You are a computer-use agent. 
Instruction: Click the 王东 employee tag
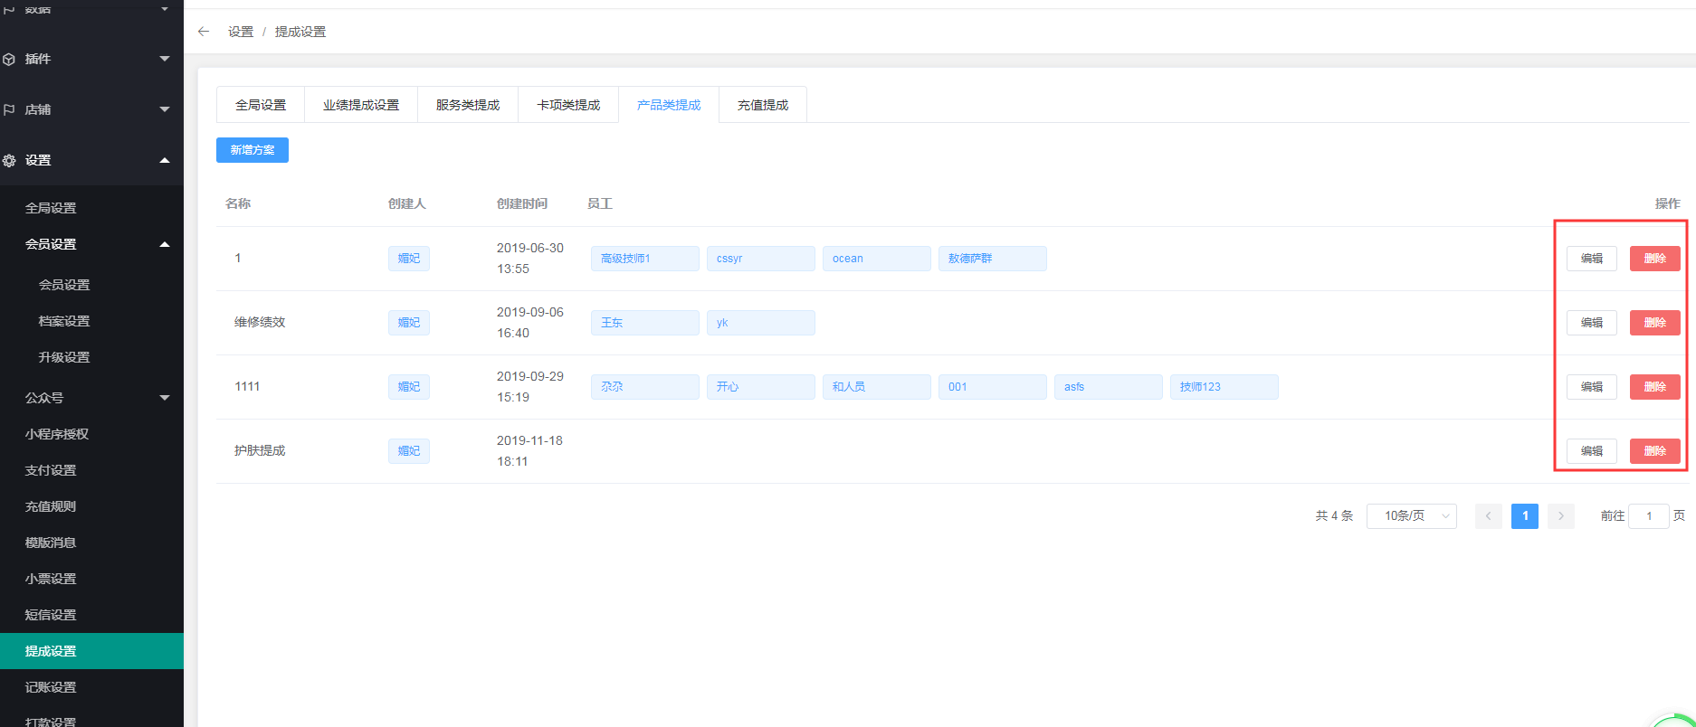[644, 323]
